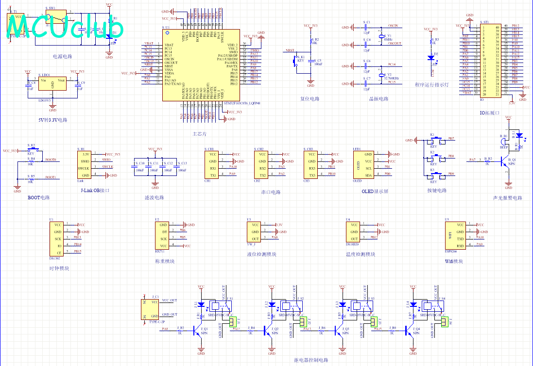Click the '声光报警电路' section label
This screenshot has height=366, width=533.
508,198
